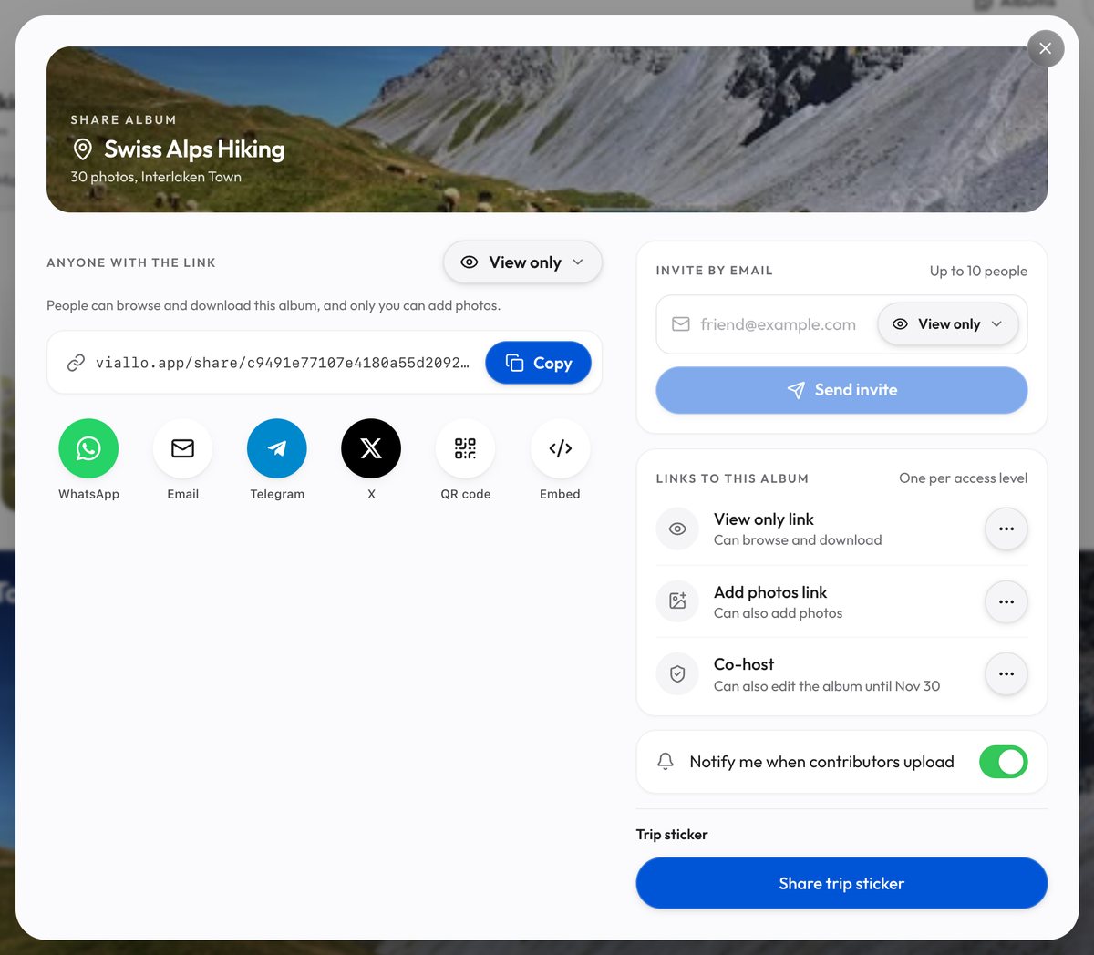Click 'Can also edit the album until Nov 30'

[x=827, y=686]
